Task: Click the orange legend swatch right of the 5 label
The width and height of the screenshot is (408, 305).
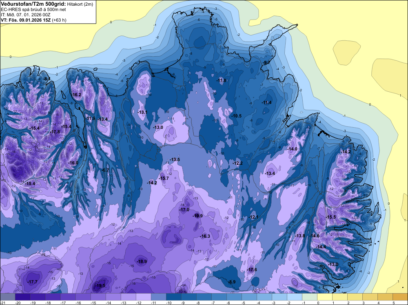Action: pyautogui.click(x=400, y=297)
